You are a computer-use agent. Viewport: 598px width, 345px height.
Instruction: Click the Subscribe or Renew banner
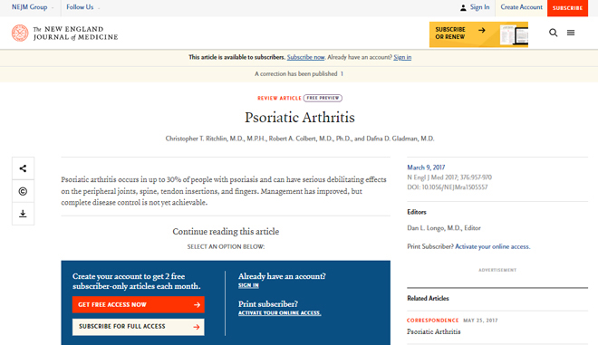point(478,34)
